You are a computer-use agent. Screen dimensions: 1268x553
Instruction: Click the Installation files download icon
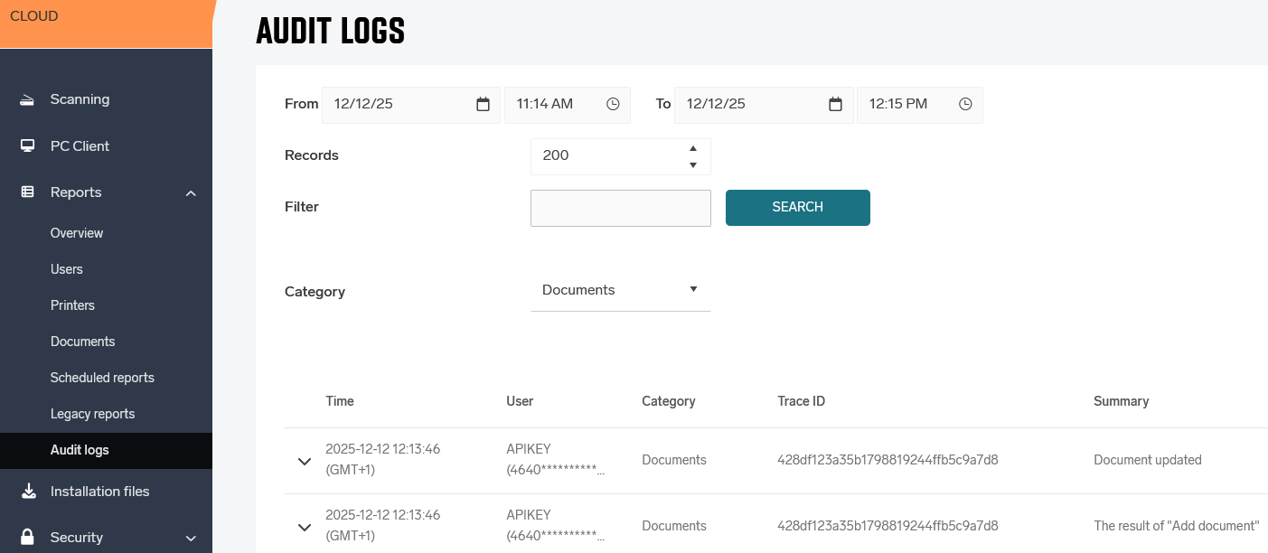coord(28,492)
